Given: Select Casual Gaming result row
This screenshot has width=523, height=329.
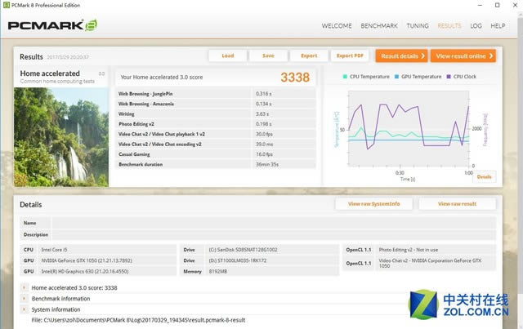Looking at the screenshot, I should (216, 154).
